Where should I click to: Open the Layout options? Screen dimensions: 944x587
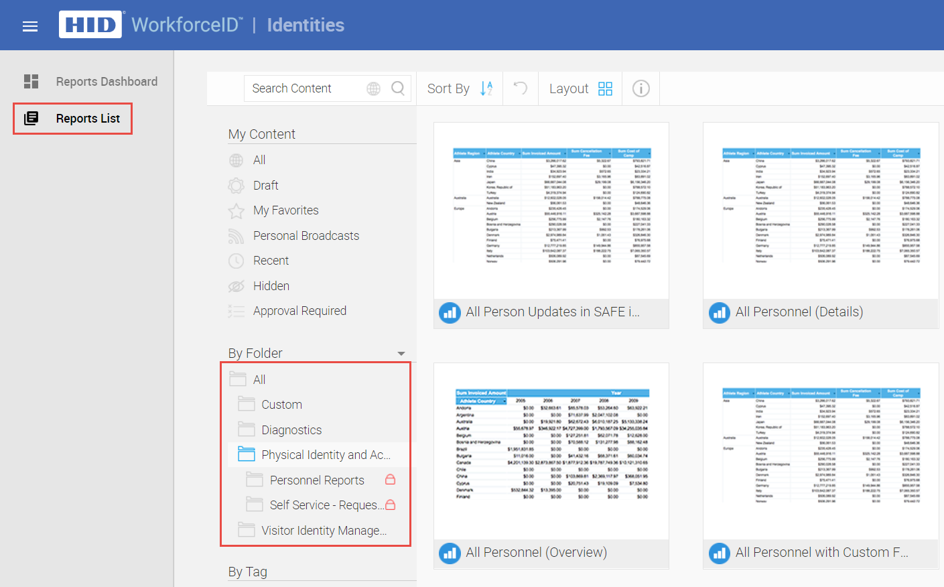pos(569,88)
